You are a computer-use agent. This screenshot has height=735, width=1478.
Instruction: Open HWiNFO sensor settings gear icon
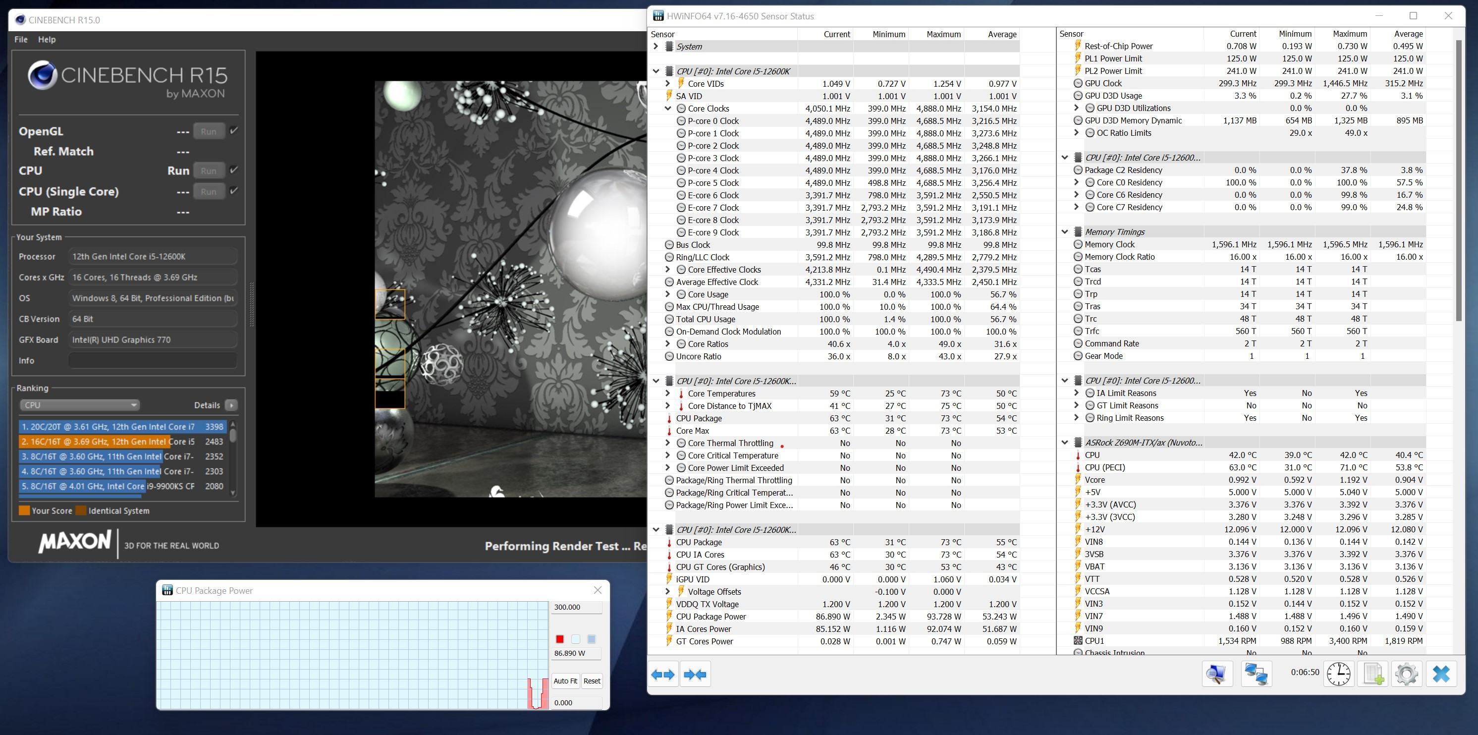pyautogui.click(x=1406, y=674)
